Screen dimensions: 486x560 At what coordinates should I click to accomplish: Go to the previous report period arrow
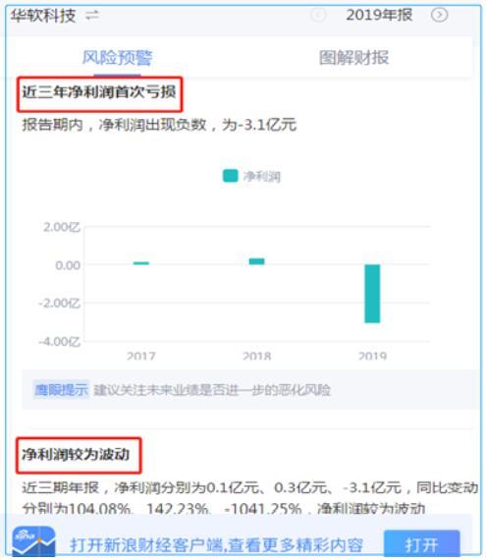tap(318, 15)
